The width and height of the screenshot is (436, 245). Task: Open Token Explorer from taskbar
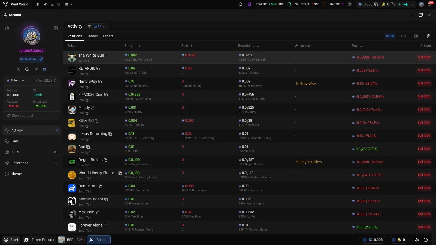pos(39,240)
